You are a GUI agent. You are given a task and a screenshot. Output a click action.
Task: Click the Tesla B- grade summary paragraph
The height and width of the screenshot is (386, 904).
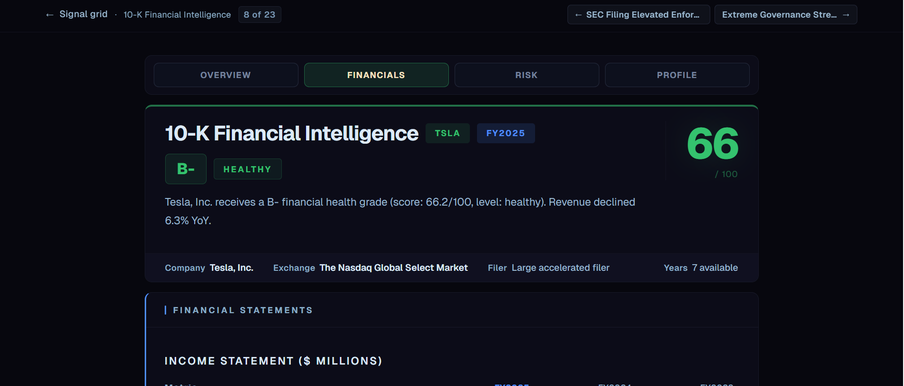[x=400, y=211]
